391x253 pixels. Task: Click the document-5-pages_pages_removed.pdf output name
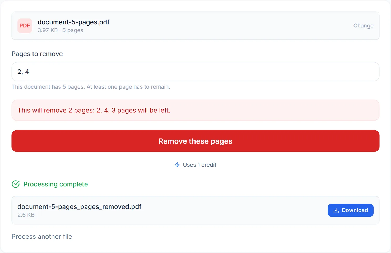click(x=79, y=206)
